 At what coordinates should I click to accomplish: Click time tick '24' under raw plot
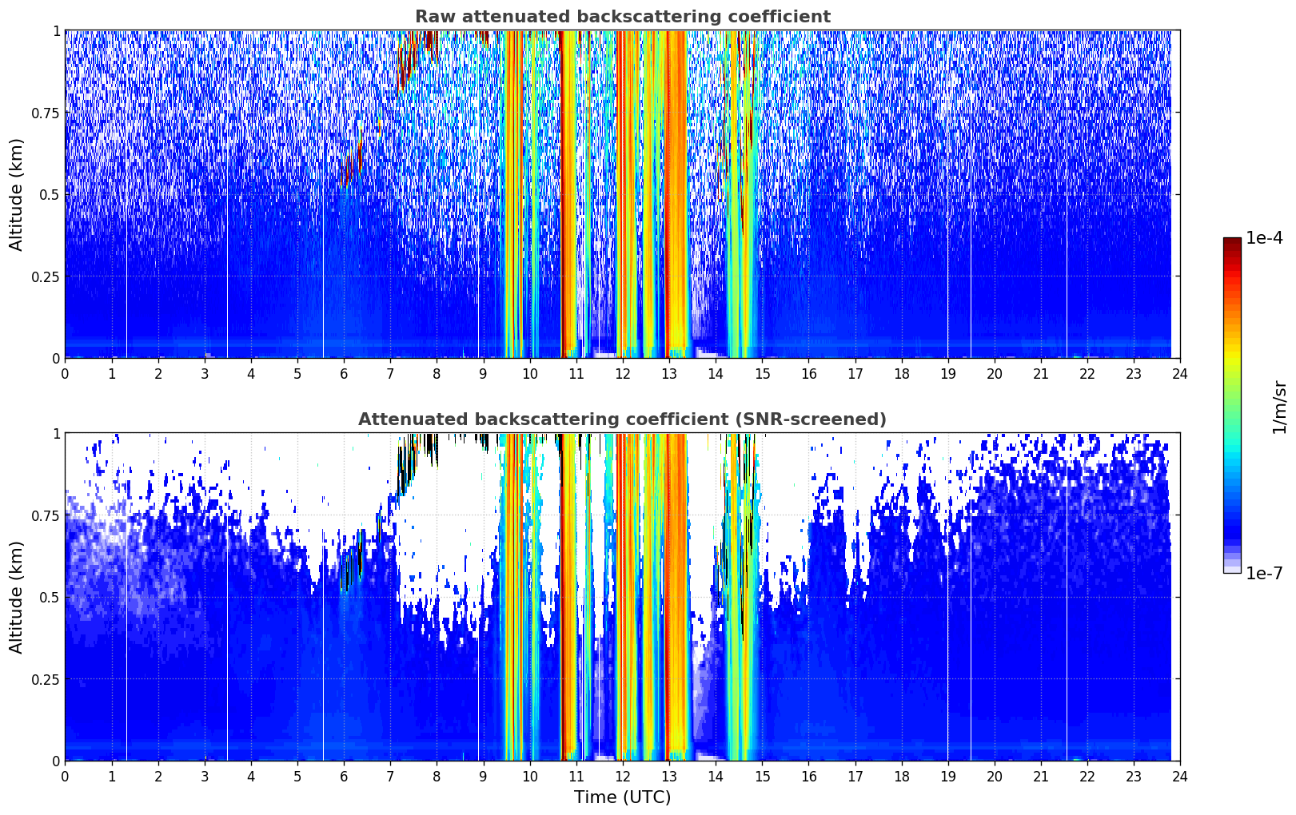pyautogui.click(x=1180, y=373)
